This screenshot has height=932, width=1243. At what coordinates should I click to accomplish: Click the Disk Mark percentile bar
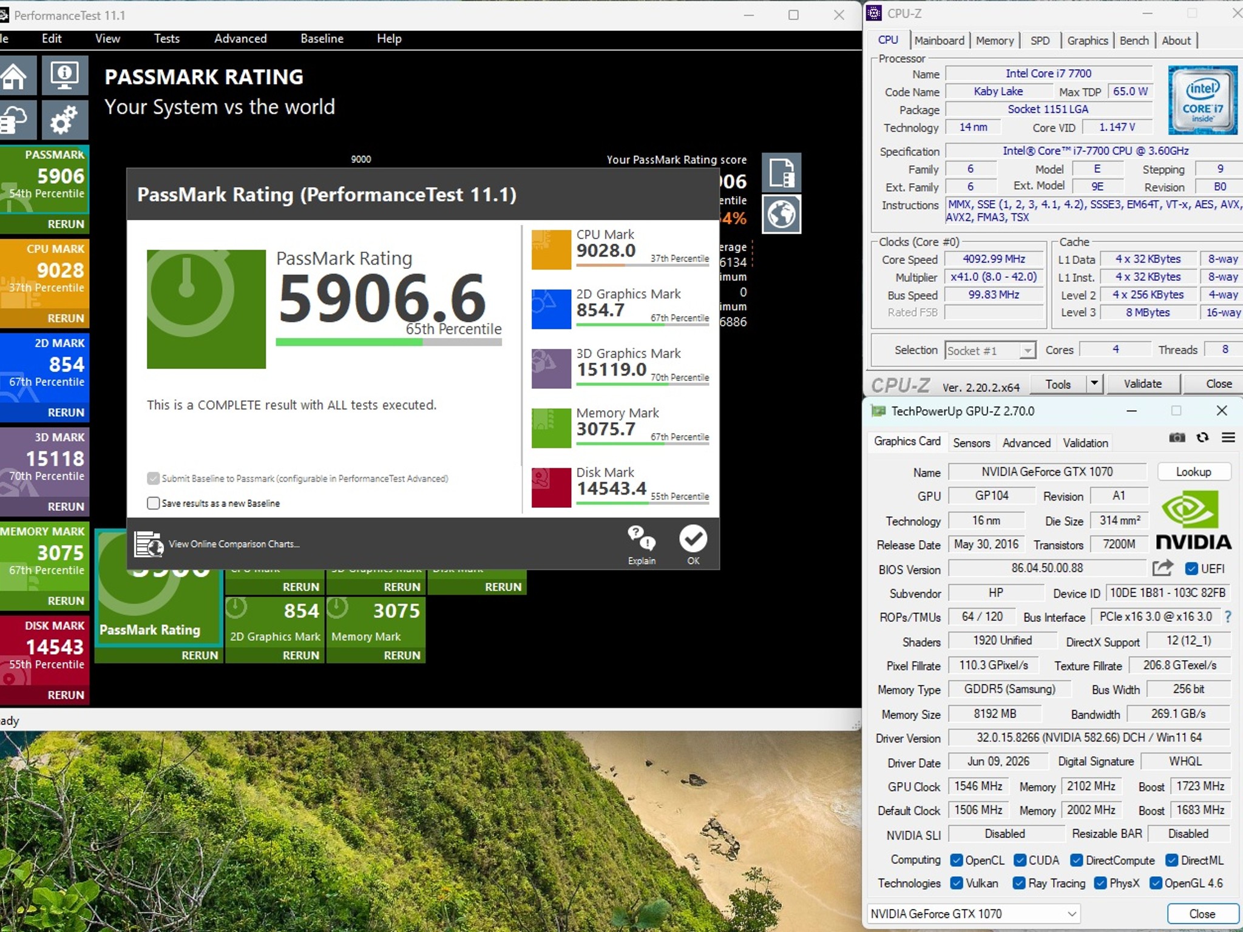pos(643,504)
